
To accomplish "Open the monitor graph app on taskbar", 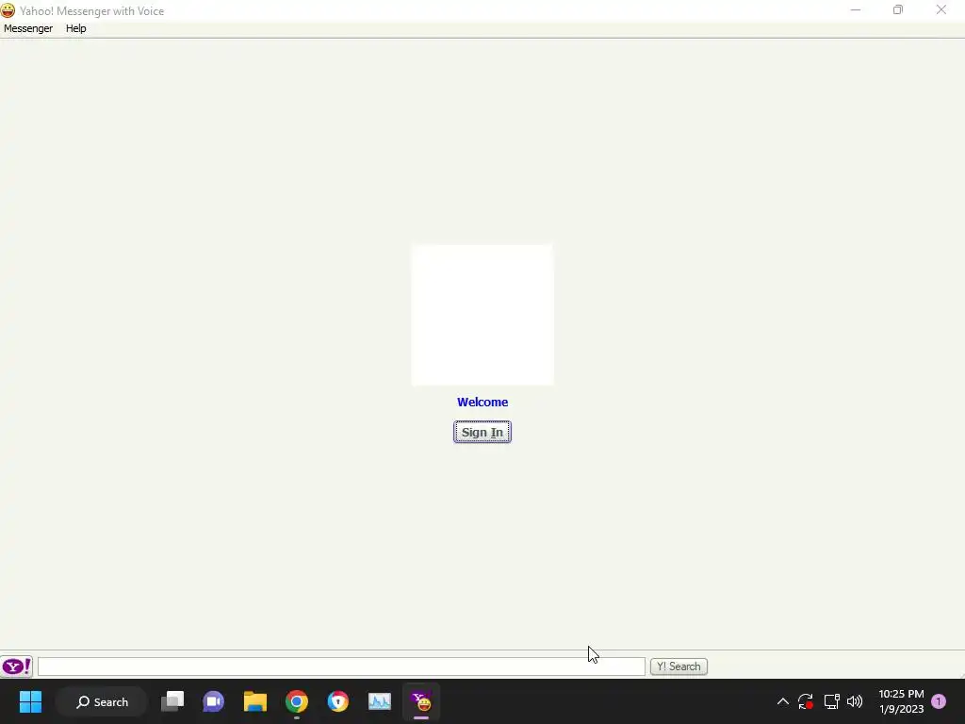I will coord(380,701).
